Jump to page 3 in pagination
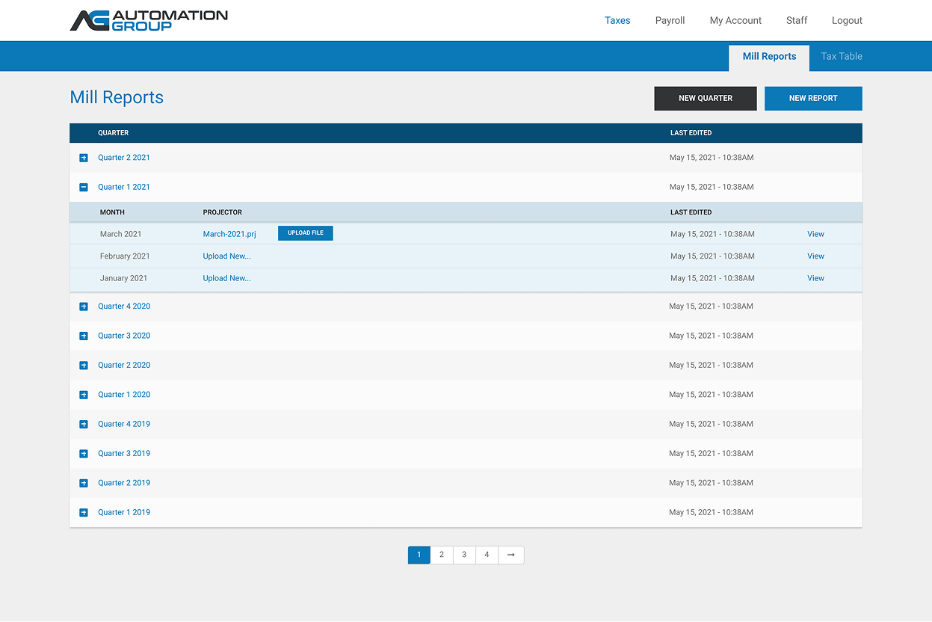This screenshot has height=622, width=932. pos(464,555)
